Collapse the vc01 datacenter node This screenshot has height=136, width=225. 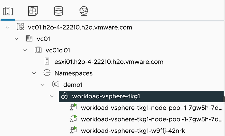(x=16, y=39)
